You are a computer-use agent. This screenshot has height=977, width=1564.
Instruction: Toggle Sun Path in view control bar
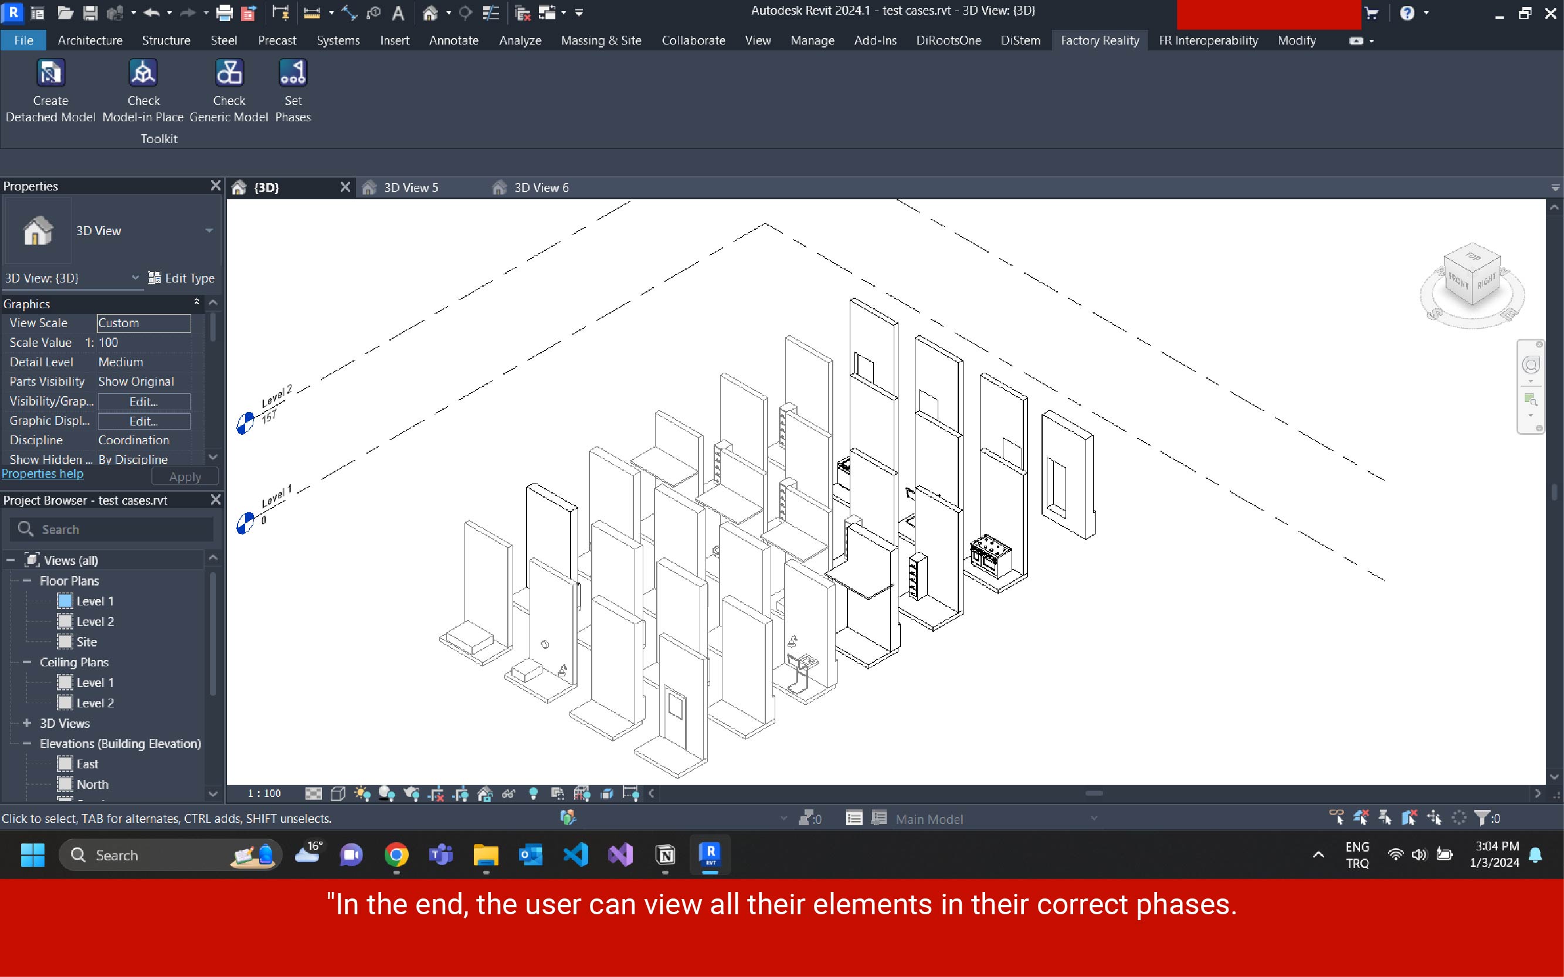click(x=362, y=794)
